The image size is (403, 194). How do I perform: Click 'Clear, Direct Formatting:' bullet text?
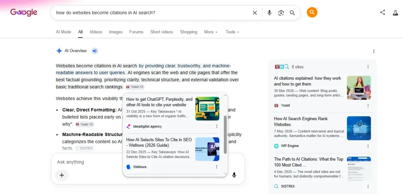tap(89, 110)
